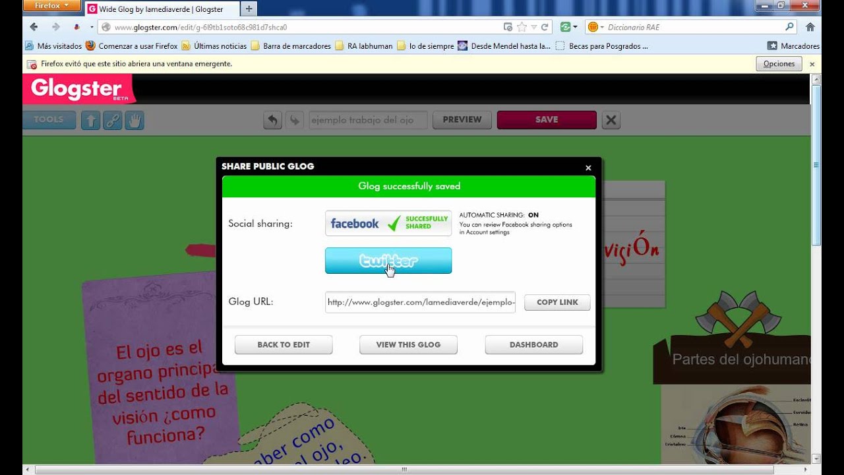This screenshot has height=475, width=844.
Task: Go forward one page in the browser
Action: coord(55,27)
